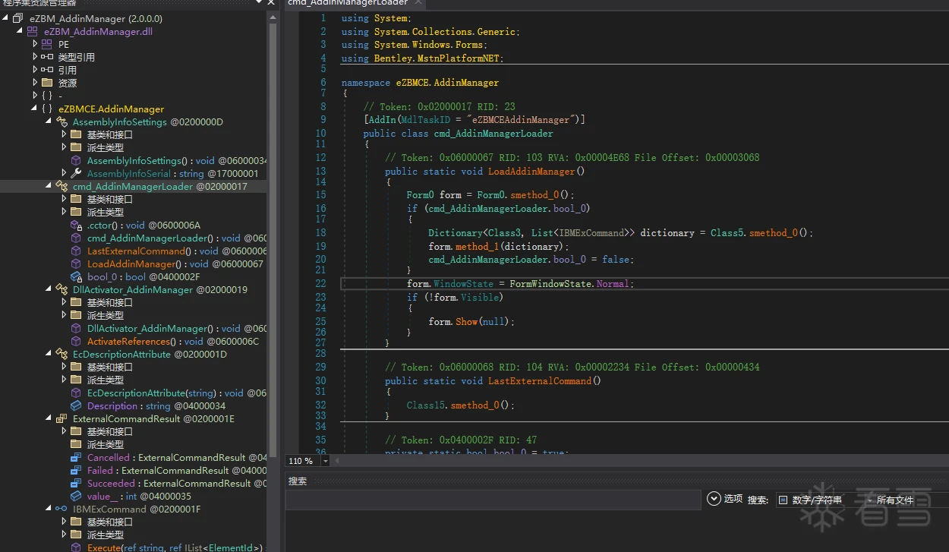
Task: Open the 所有文件 search scope dropdown
Action: tap(900, 500)
